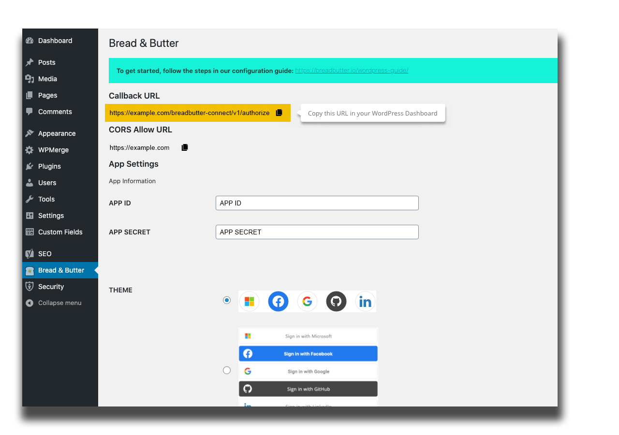Click the Posts pushpin icon
The image size is (619, 435).
[x=29, y=62]
